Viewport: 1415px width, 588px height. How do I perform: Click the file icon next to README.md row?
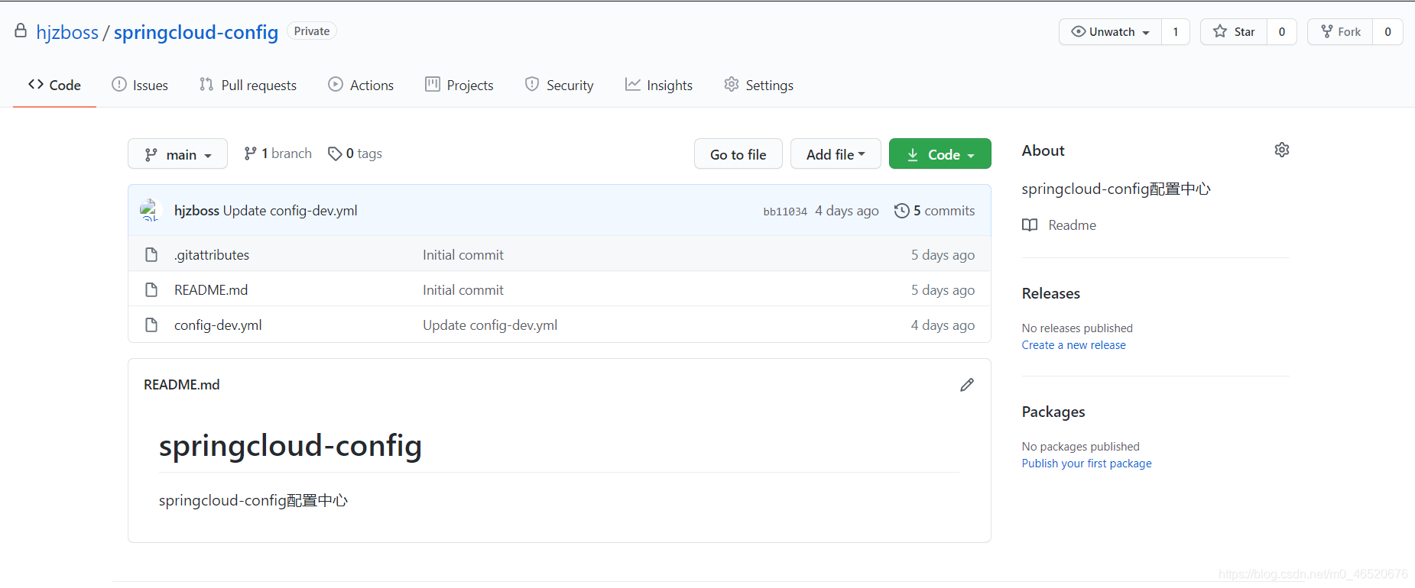151,289
